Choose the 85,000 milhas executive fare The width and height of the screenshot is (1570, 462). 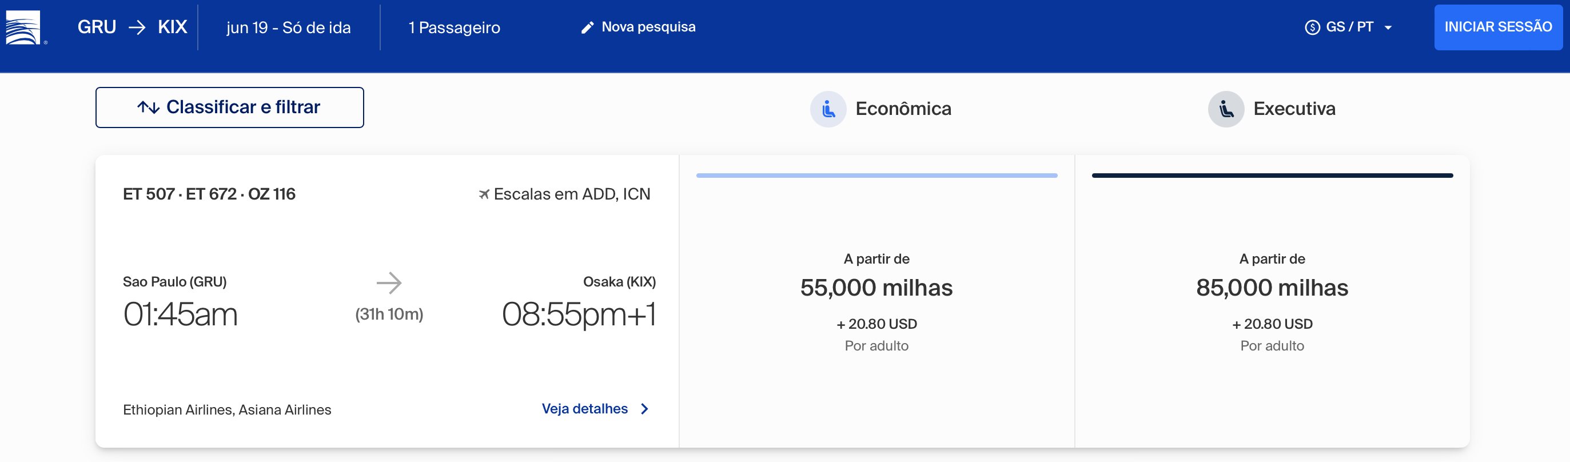pos(1272,302)
